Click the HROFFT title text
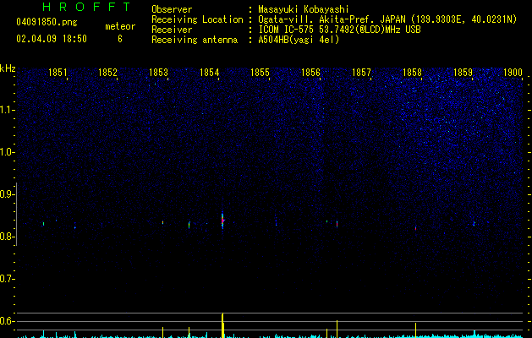Screen dimensions: 532x338 pos(87,7)
